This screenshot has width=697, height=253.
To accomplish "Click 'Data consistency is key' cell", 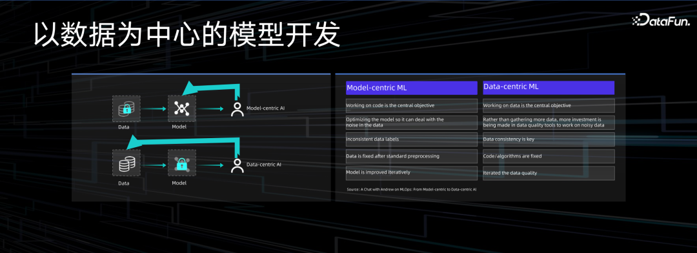I will [549, 139].
